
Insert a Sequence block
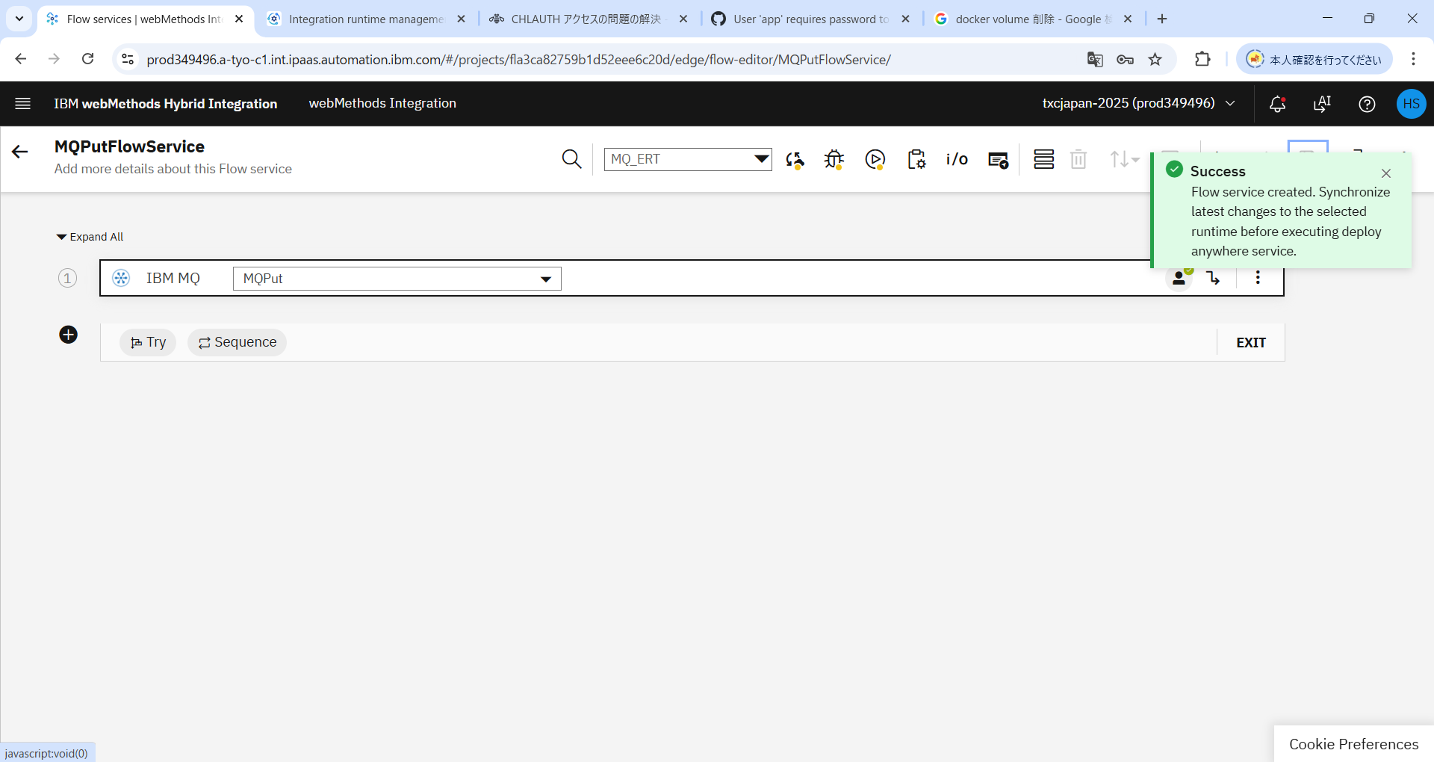237,342
